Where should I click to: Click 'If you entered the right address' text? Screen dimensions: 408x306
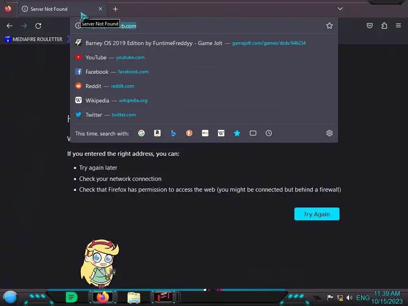[123, 154]
